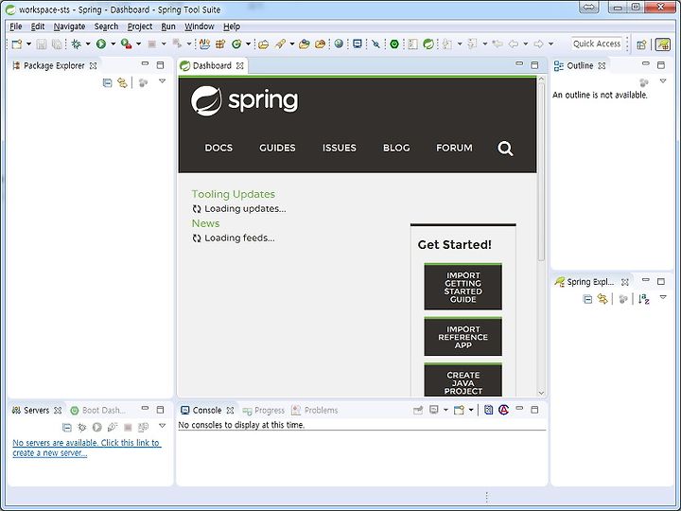Click the News heading

coord(205,223)
